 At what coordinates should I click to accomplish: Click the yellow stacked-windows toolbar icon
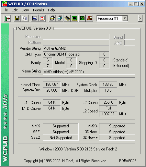[x=52, y=19]
